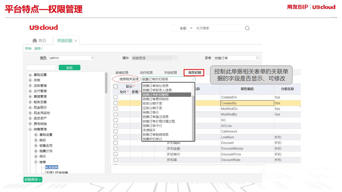This screenshot has width=342, height=192.
Task: Check the DiscountMoney row checkbox
Action: [x=116, y=148]
